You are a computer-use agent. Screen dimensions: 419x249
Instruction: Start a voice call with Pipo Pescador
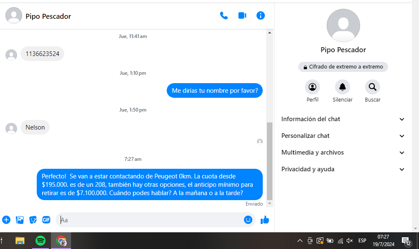pos(224,16)
